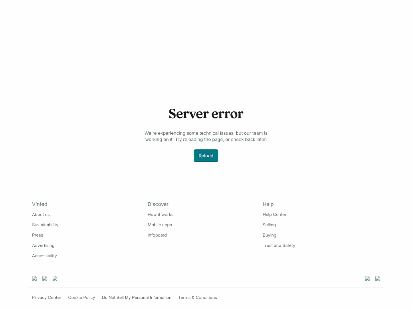View Trust and Safety page

[x=279, y=245]
